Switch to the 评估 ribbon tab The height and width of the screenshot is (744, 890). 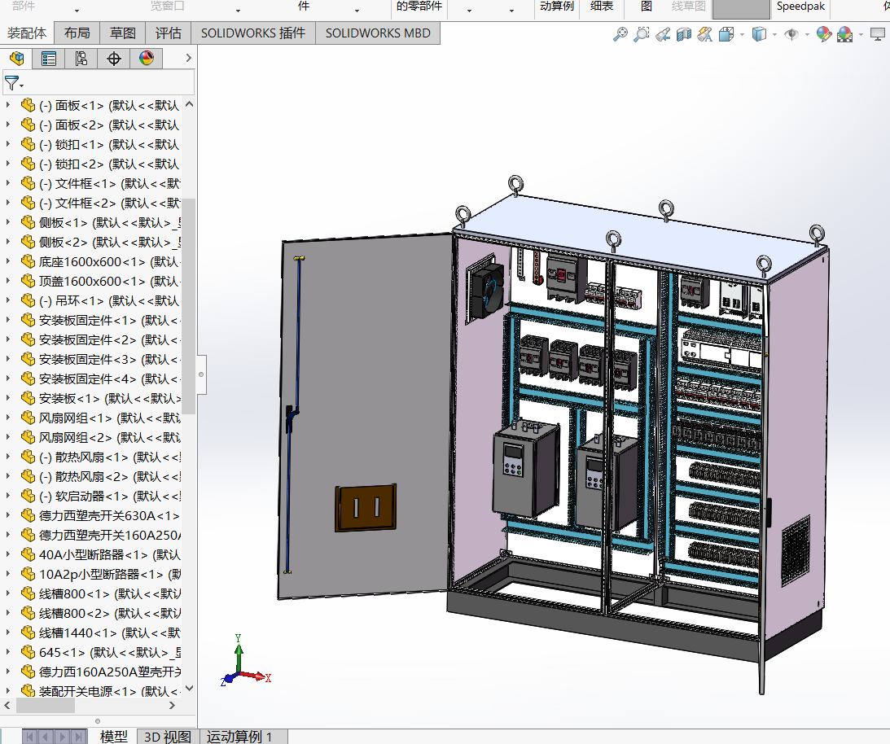(169, 33)
